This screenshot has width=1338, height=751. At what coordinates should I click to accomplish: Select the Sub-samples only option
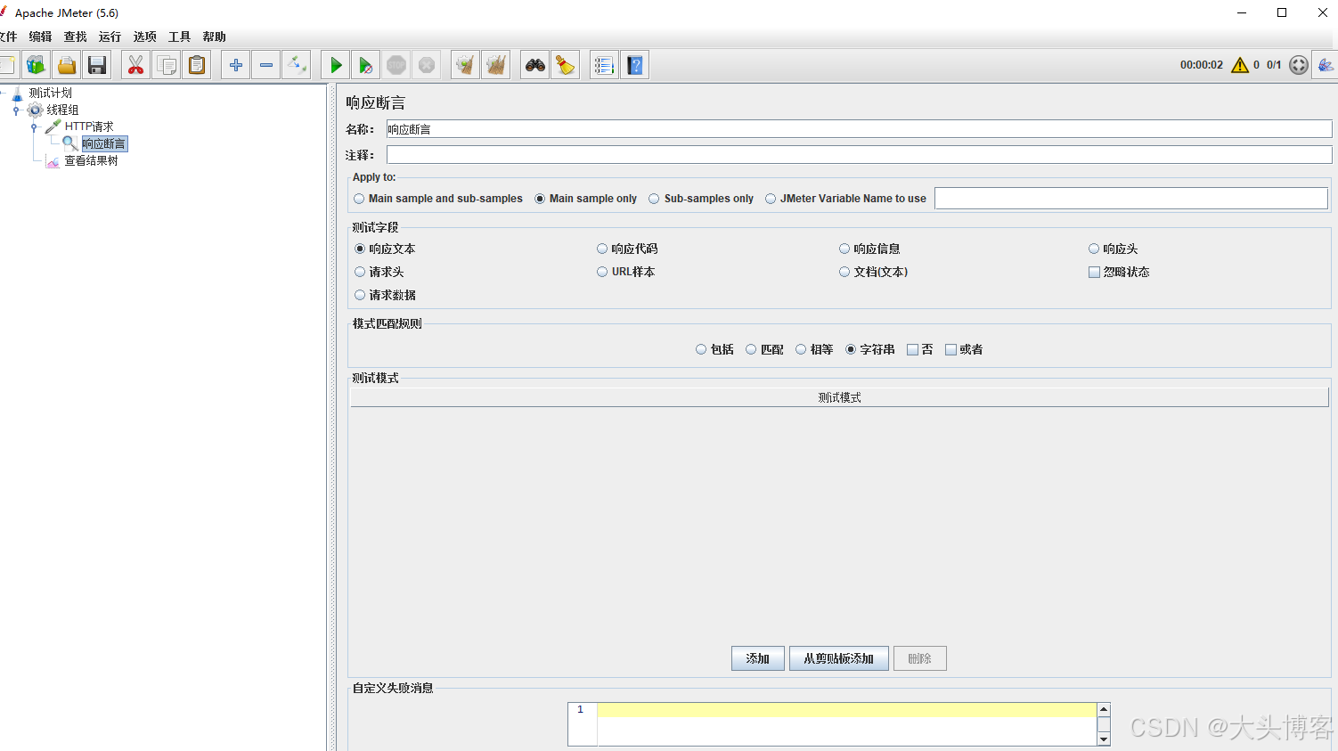pos(701,199)
